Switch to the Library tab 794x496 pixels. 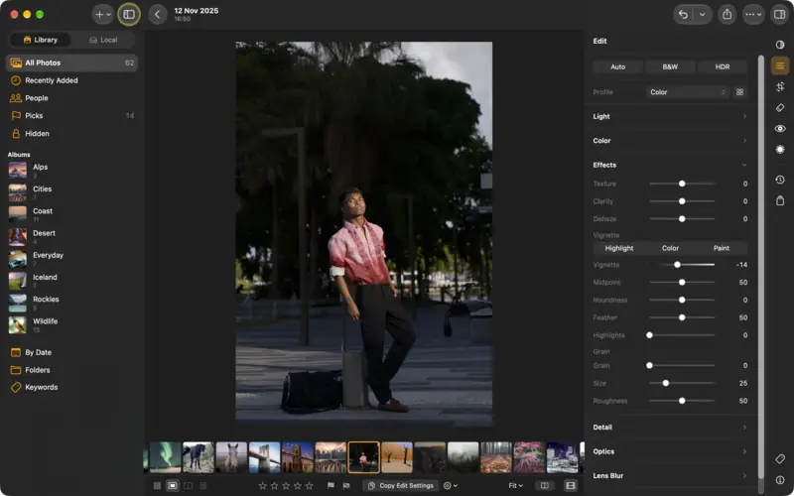[41, 40]
